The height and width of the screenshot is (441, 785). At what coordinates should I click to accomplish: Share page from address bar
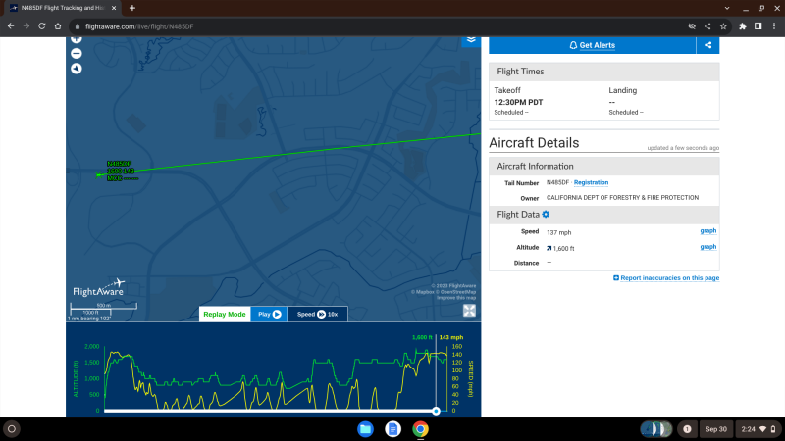(707, 26)
